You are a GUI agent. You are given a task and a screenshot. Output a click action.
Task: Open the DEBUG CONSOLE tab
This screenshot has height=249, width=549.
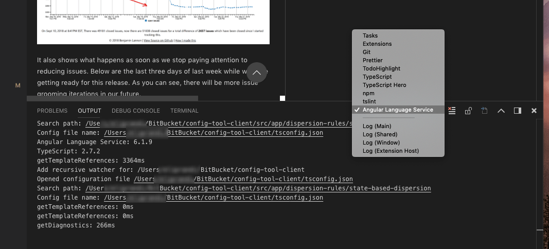pos(136,111)
